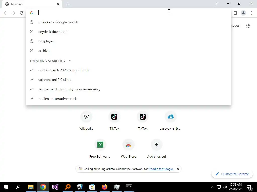Select the New Tab tab

point(32,4)
